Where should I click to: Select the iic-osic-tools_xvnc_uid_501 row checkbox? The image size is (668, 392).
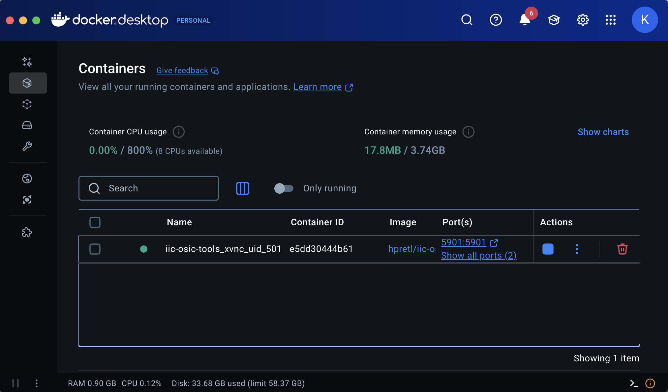[95, 249]
